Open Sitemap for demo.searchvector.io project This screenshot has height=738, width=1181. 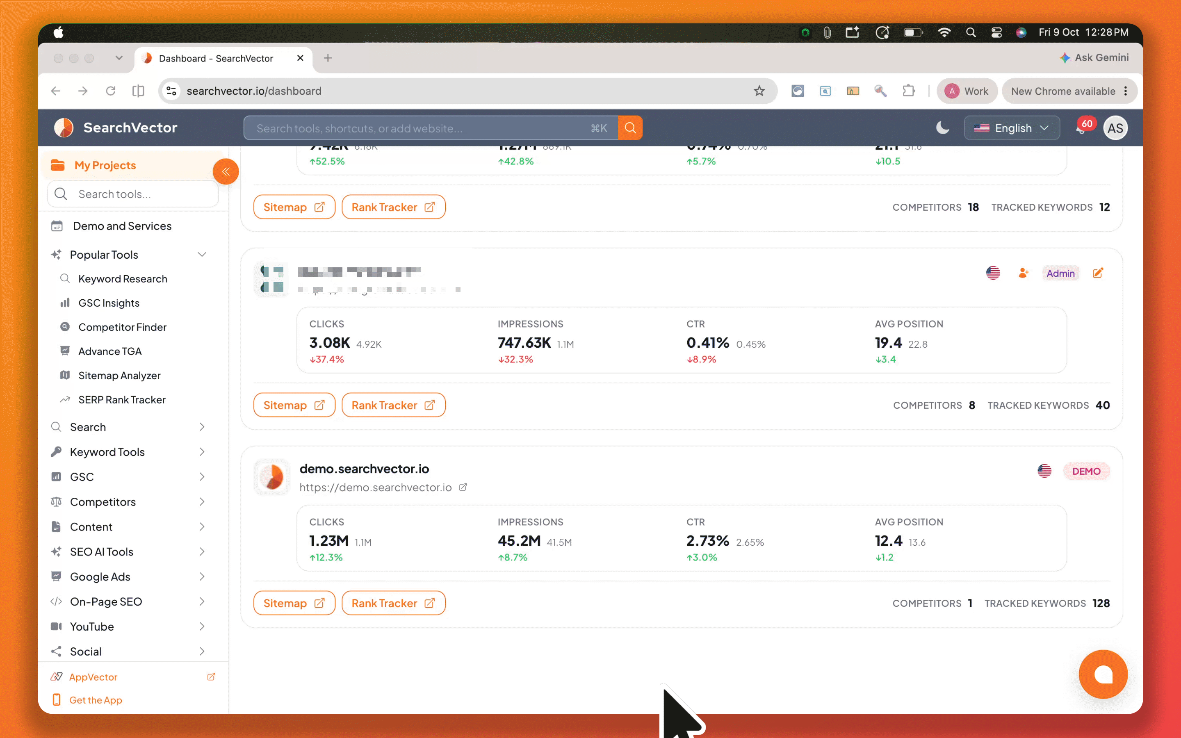294,603
